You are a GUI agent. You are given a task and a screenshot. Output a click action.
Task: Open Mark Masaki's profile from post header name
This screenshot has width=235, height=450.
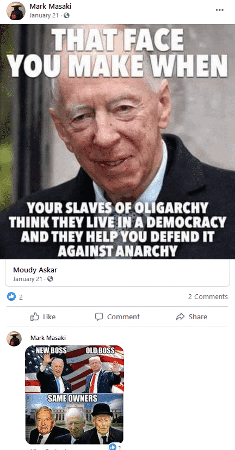pos(51,7)
